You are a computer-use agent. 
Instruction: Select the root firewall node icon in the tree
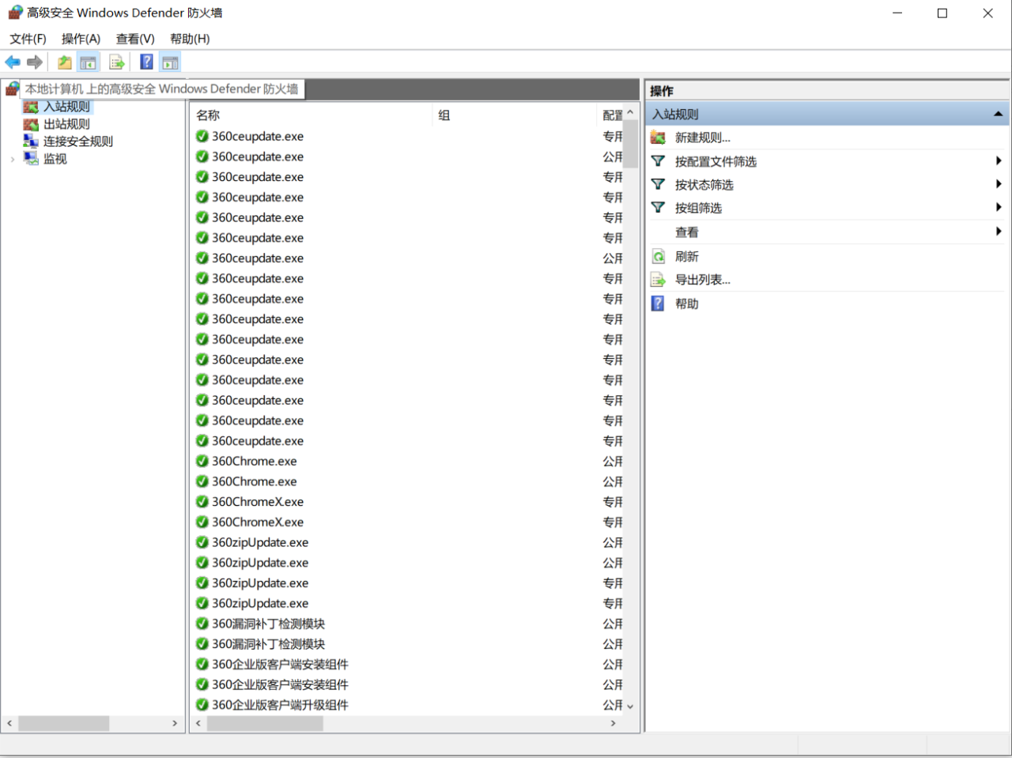[x=12, y=89]
